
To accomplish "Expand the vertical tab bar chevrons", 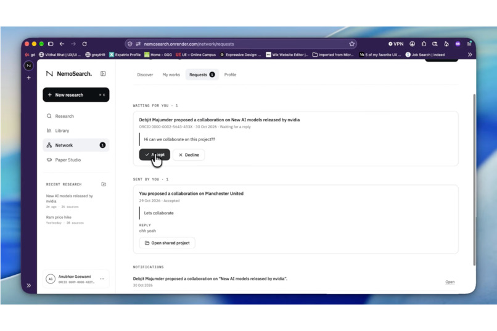I will [29, 285].
